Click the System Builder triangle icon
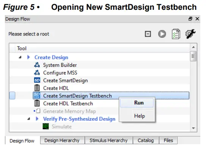The height and width of the screenshot is (148, 206). click(37, 65)
